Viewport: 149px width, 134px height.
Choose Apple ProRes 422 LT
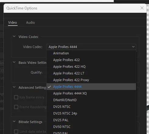click(x=91, y=73)
